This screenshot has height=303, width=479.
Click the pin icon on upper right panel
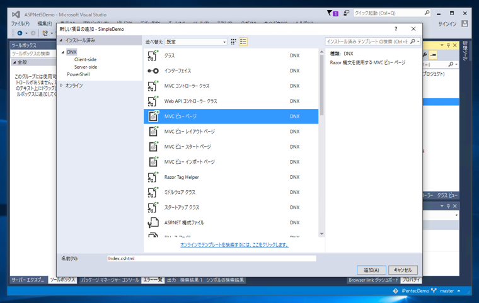tap(448, 45)
